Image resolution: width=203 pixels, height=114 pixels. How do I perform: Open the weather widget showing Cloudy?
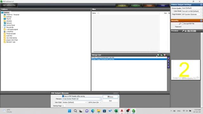pyautogui.click(x=8, y=111)
